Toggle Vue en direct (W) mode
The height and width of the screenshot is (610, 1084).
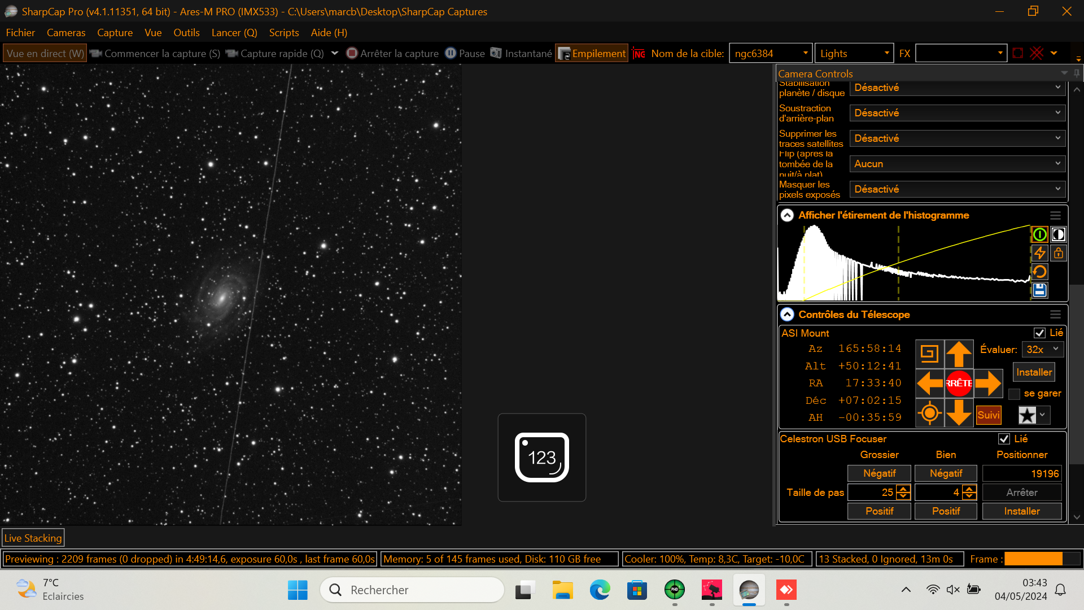pos(45,53)
